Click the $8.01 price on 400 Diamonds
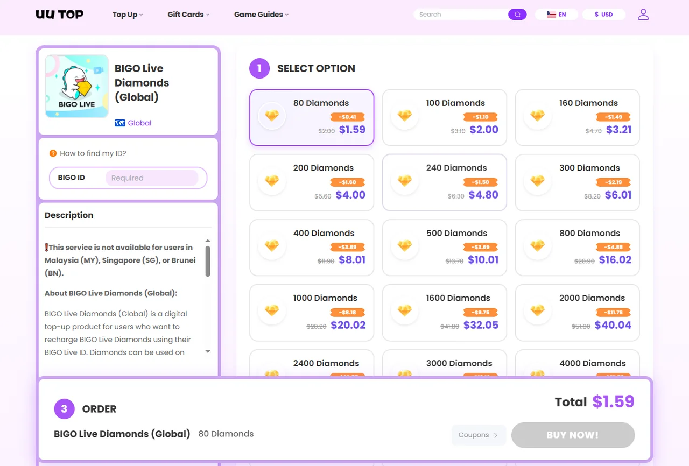Viewport: 689px width, 466px height. 352,260
